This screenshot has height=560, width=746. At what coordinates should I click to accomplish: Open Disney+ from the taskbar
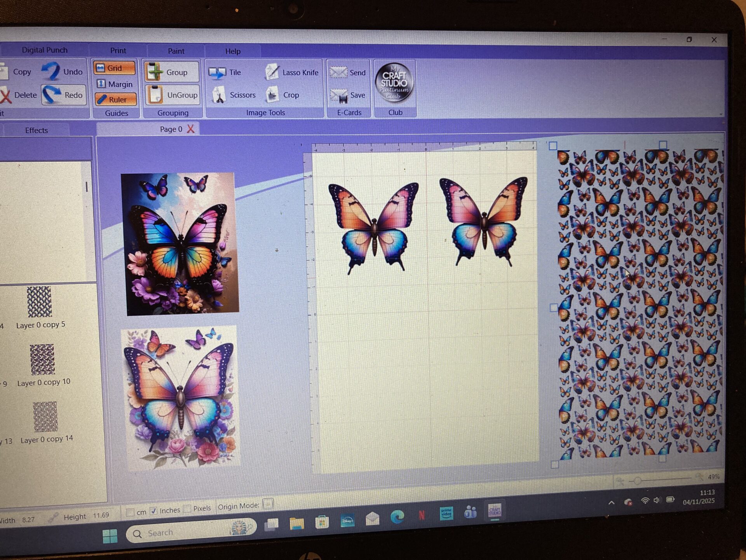click(347, 520)
